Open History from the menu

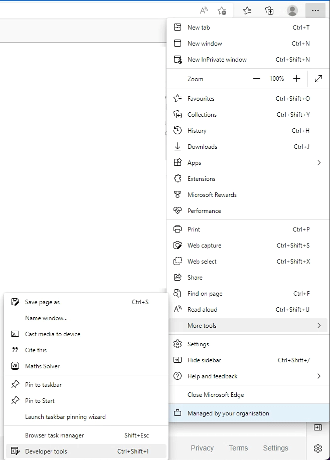(248, 131)
